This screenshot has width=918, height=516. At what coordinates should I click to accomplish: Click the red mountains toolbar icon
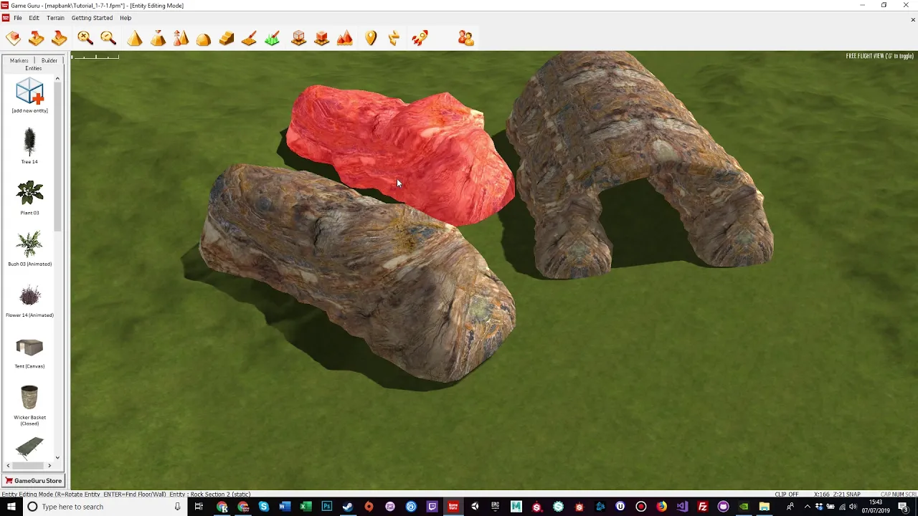(x=345, y=38)
